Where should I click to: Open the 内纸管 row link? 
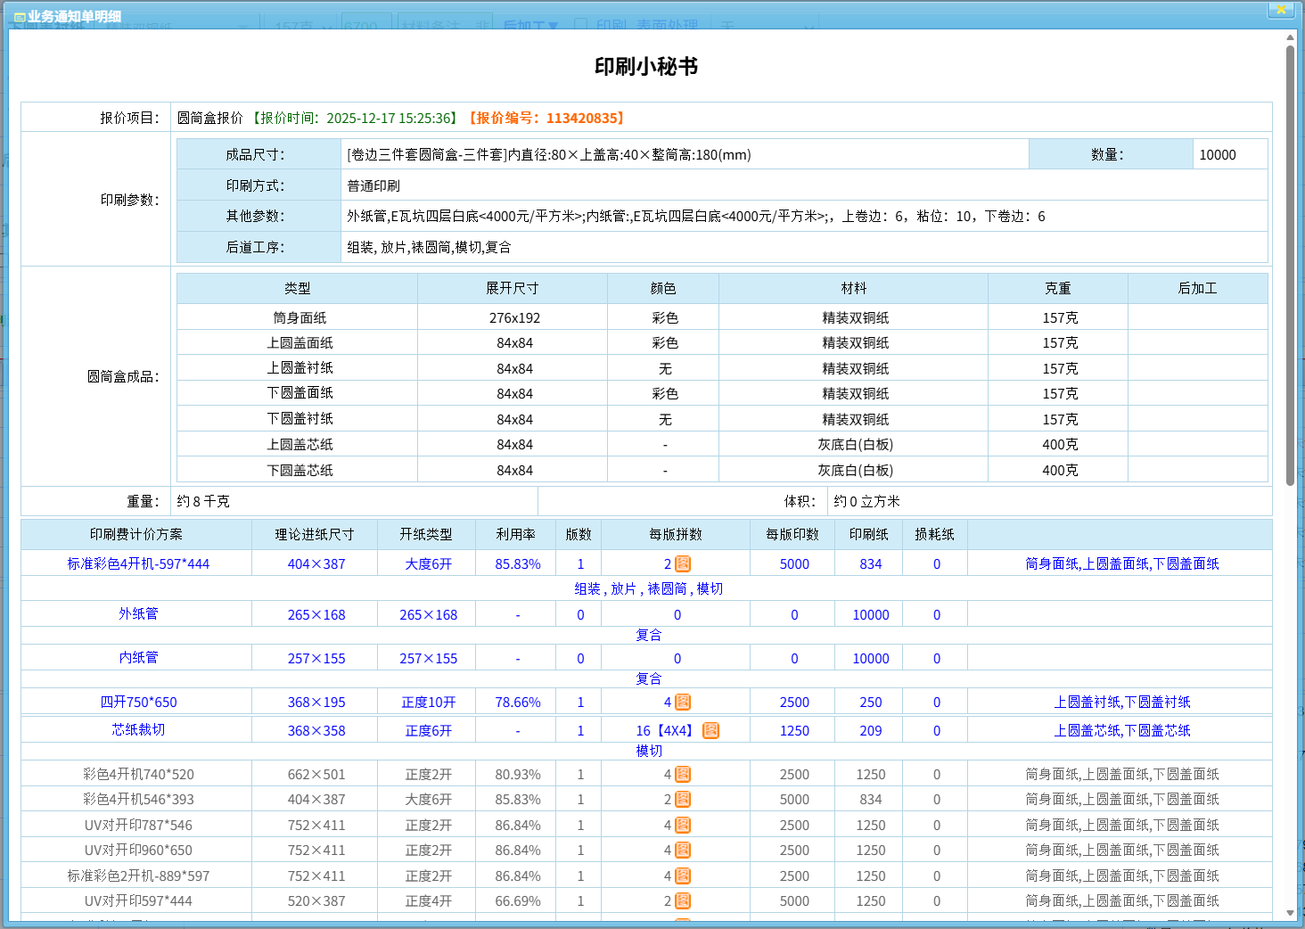coord(138,658)
